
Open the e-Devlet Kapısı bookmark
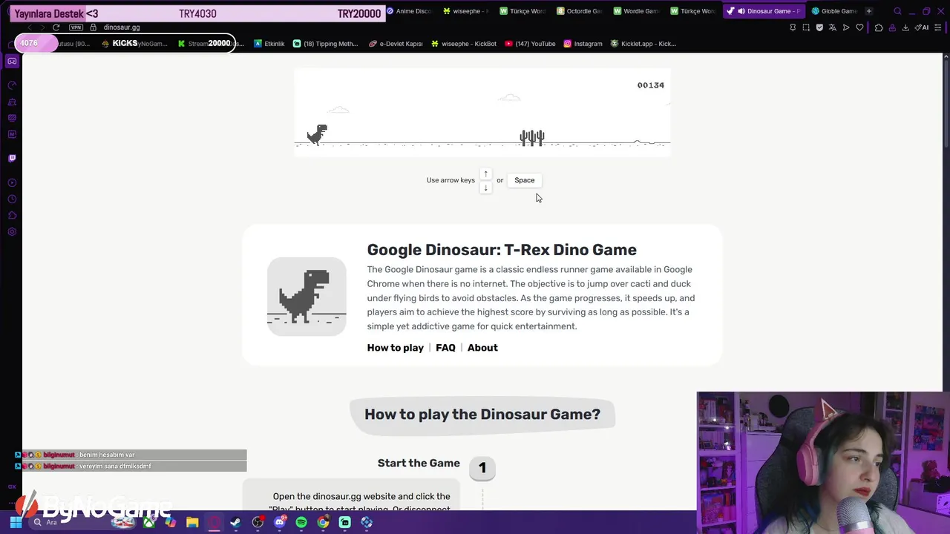pyautogui.click(x=396, y=44)
